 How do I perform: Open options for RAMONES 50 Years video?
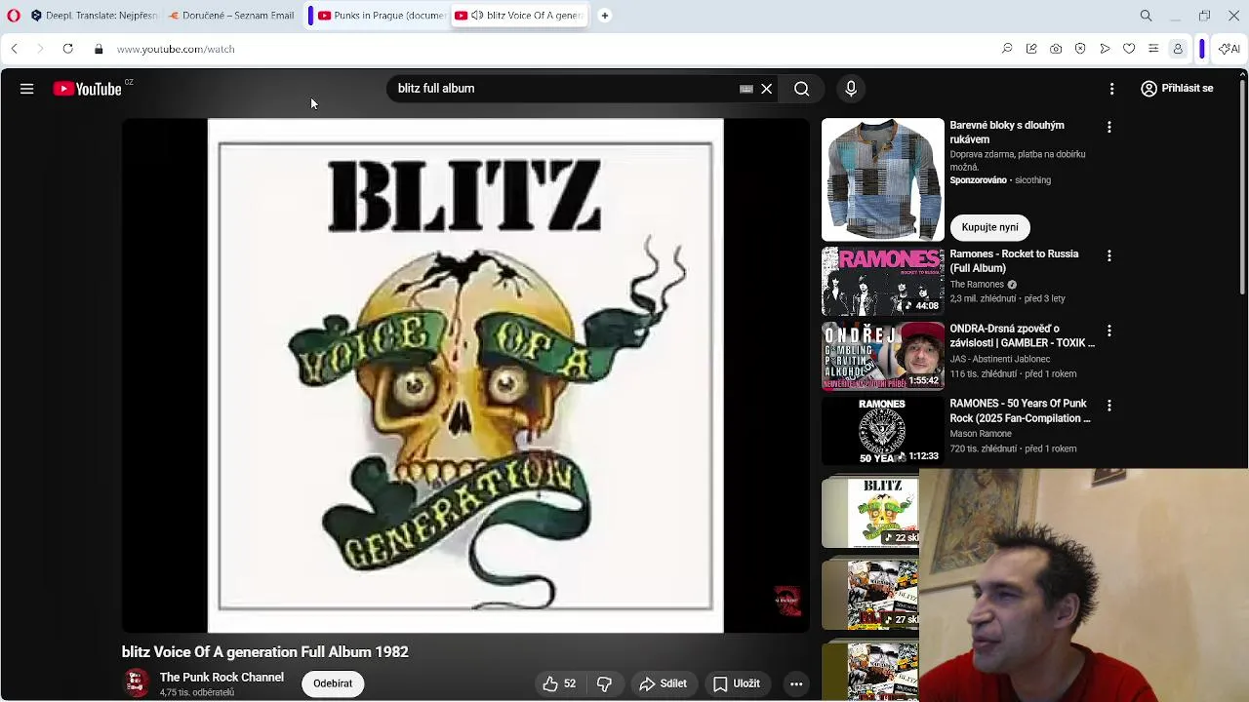pos(1108,406)
